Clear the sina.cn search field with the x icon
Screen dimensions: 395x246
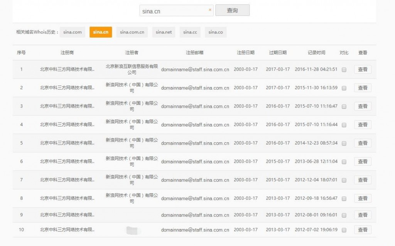[x=210, y=10]
